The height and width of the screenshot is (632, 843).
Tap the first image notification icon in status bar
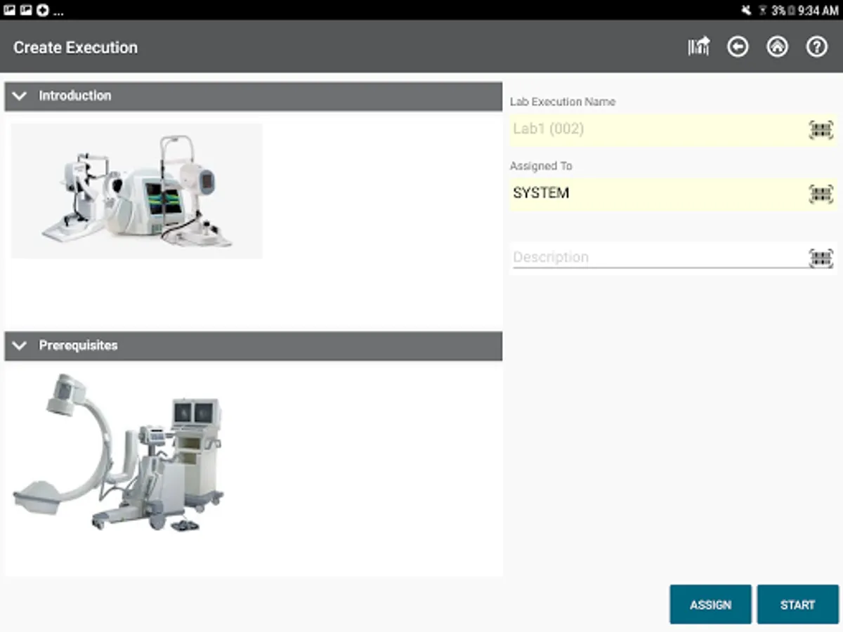click(10, 10)
